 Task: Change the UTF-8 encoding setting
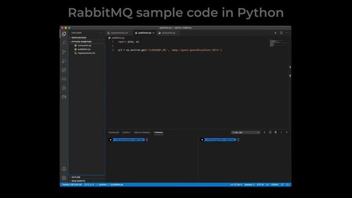point(260,185)
